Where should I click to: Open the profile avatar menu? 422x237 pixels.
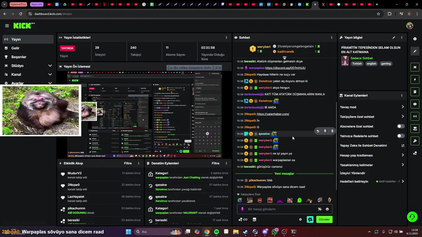[410, 26]
